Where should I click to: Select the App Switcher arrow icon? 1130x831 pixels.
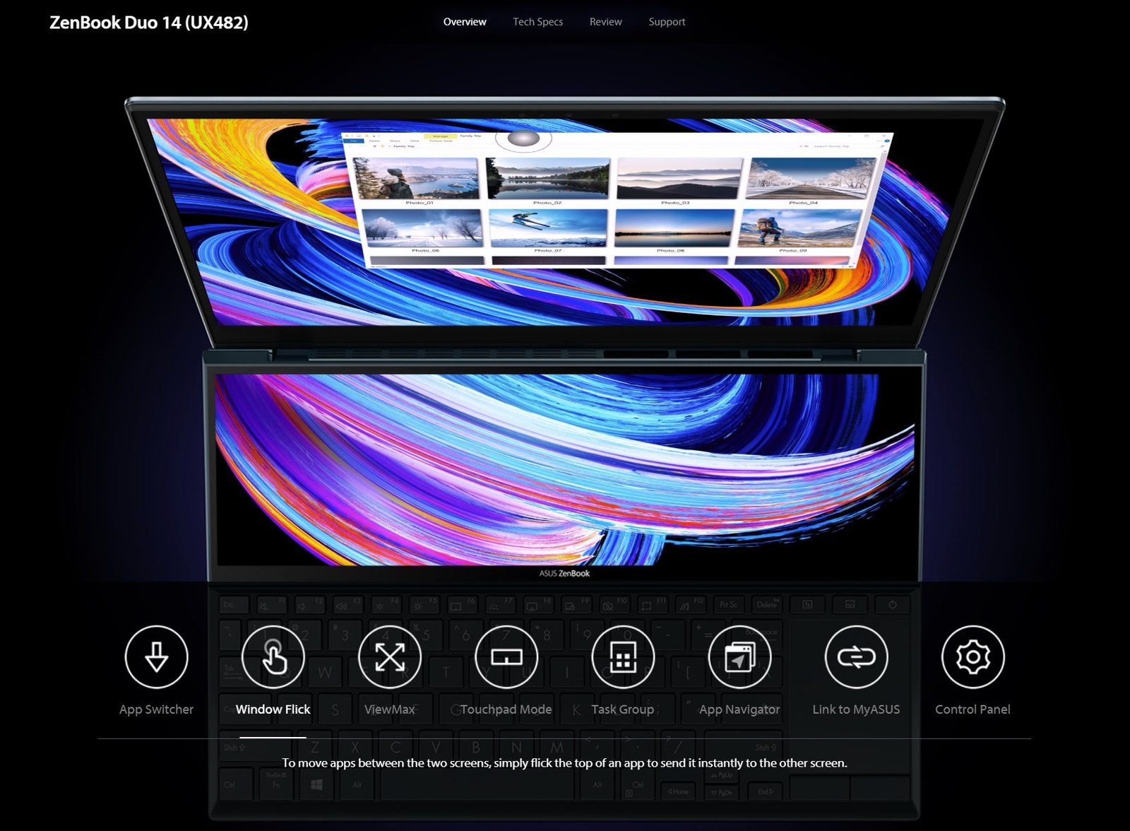[156, 656]
